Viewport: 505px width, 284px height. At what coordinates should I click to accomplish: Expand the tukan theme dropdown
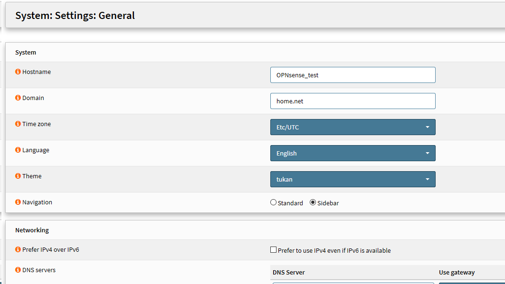(353, 179)
